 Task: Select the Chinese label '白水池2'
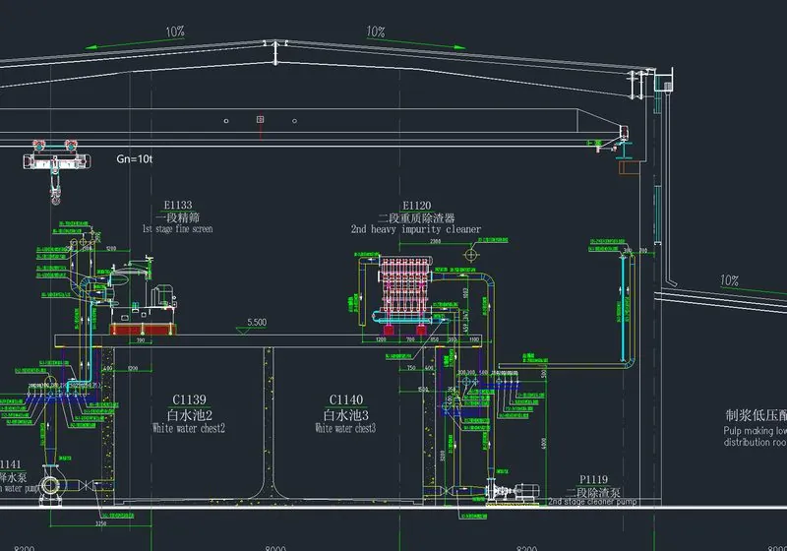[x=189, y=415]
